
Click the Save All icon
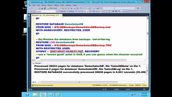click(45, 8)
